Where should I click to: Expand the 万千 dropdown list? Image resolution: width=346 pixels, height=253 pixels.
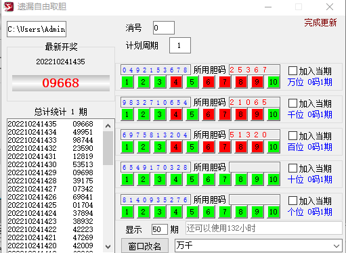[x=337, y=246]
